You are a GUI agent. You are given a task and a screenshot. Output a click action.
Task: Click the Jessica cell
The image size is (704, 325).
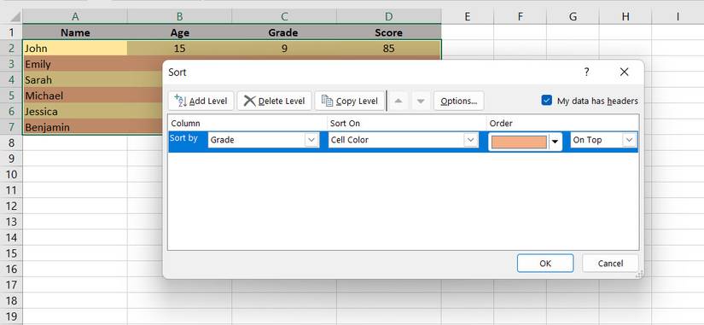tap(75, 112)
